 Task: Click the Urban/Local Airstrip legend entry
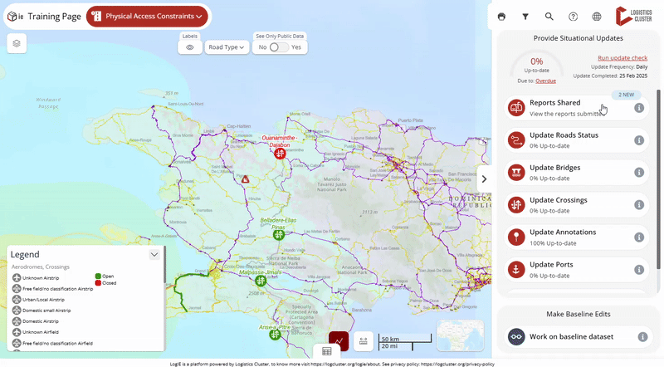click(x=38, y=300)
